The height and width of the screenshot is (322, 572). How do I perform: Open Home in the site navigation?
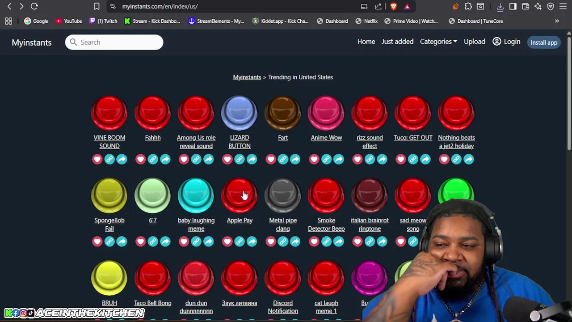[x=366, y=42]
